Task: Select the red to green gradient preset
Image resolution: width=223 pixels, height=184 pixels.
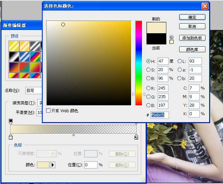Action: [x=24, y=67]
